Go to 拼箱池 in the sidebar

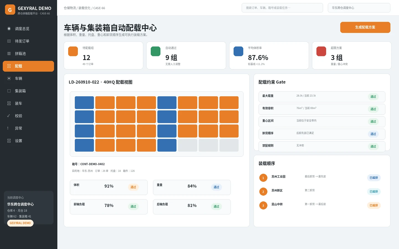click(28, 54)
